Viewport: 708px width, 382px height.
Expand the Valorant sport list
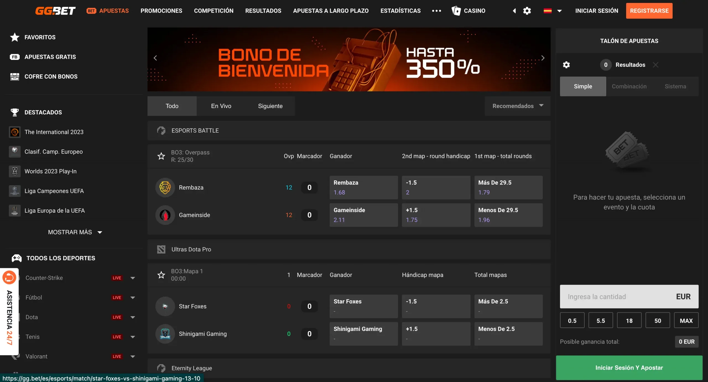[x=133, y=357]
